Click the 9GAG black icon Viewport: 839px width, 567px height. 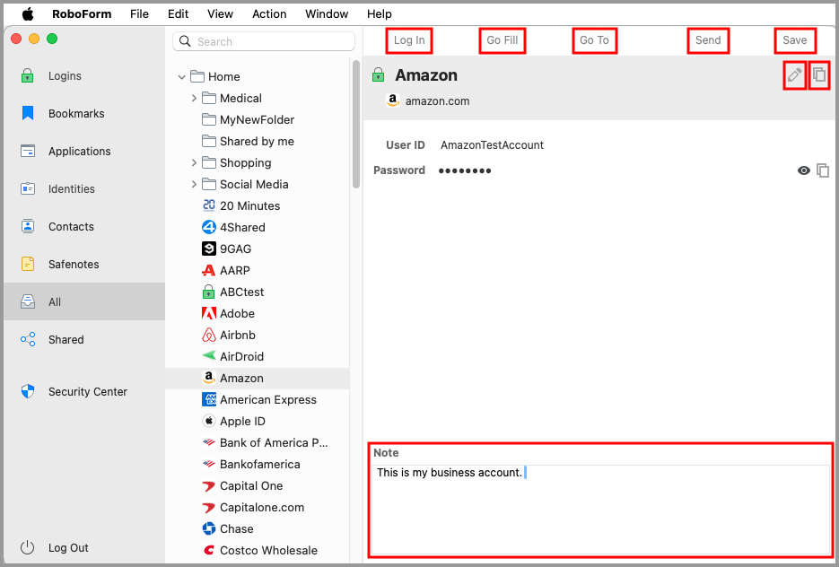coord(209,249)
